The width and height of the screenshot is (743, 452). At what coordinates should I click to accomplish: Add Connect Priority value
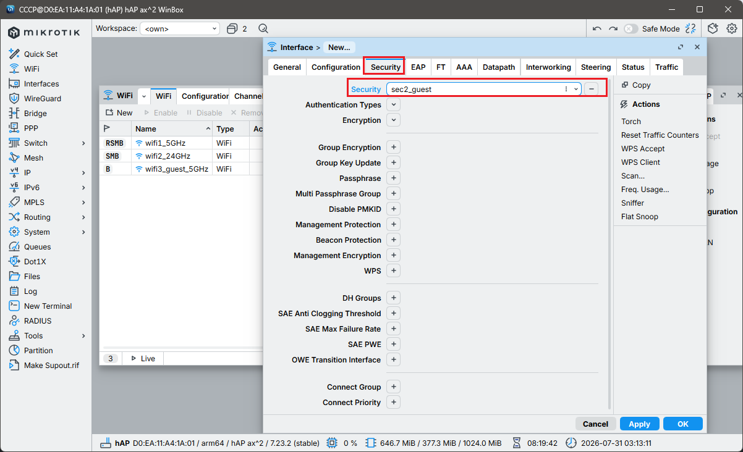click(393, 403)
